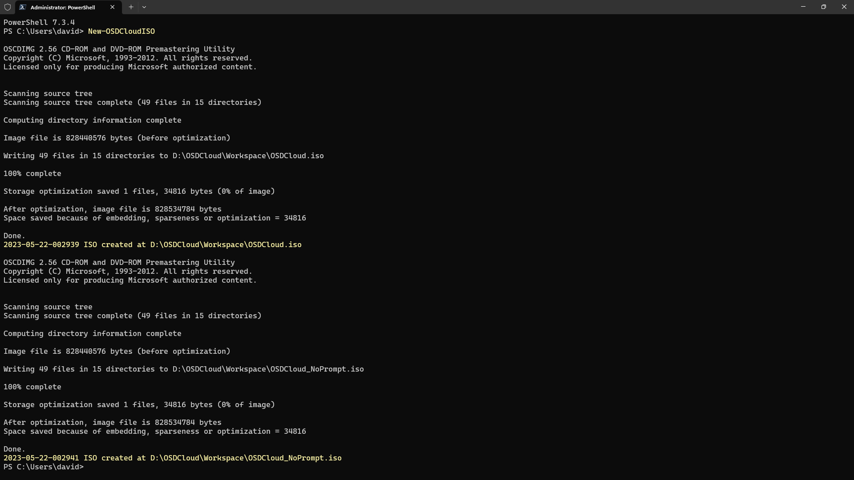The height and width of the screenshot is (480, 854).
Task: Restore down the terminal window
Action: pyautogui.click(x=823, y=7)
